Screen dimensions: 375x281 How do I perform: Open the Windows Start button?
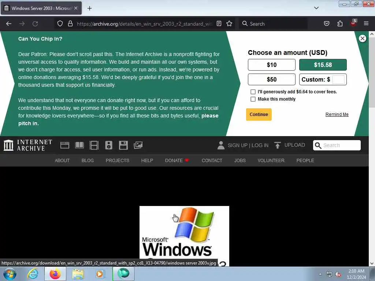[10, 274]
